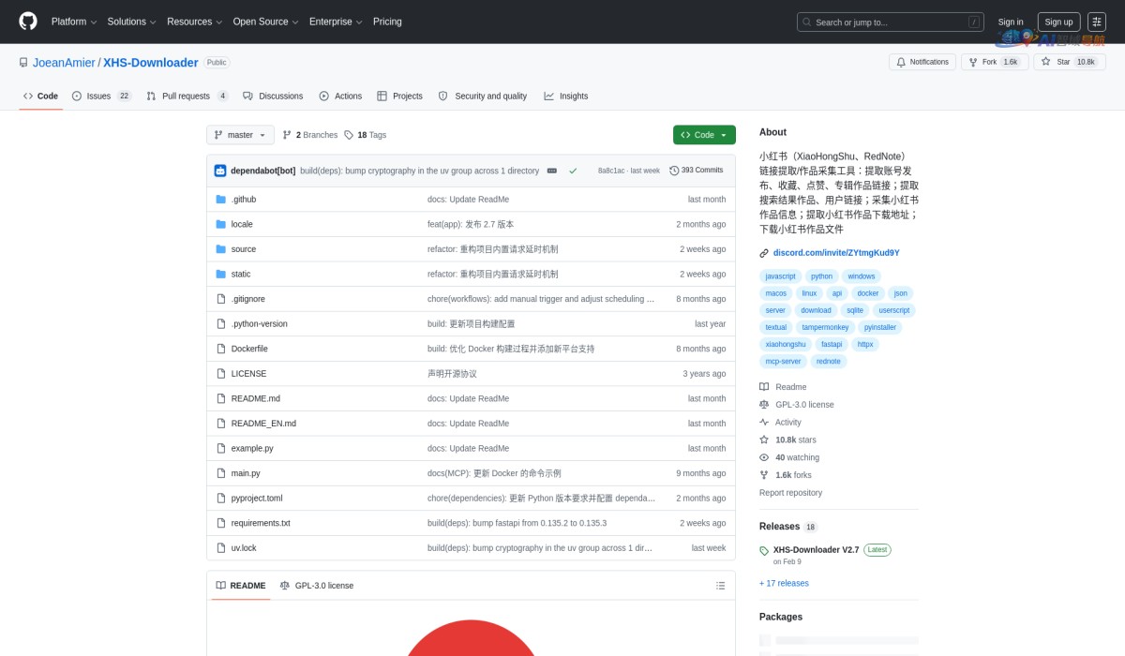Open the Platform menu
Screen dimensions: 1125x656
pos(72,21)
